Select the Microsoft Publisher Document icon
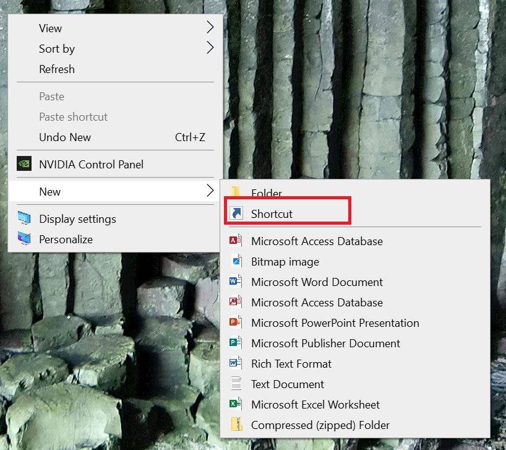This screenshot has width=506, height=450. pos(236,343)
